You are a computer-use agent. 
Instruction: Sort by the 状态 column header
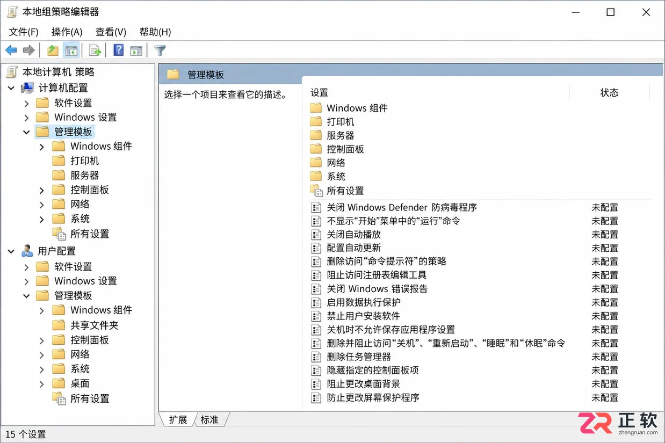[609, 92]
